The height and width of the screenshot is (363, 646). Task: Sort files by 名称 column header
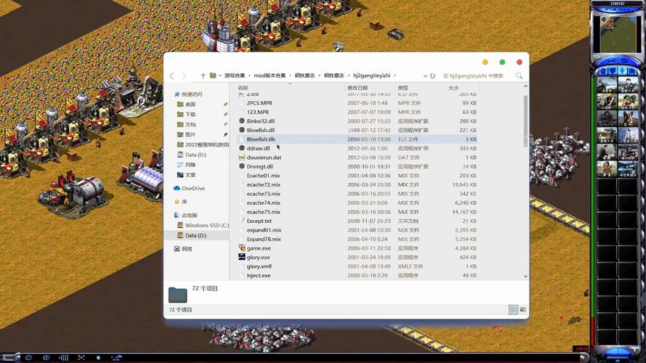243,88
